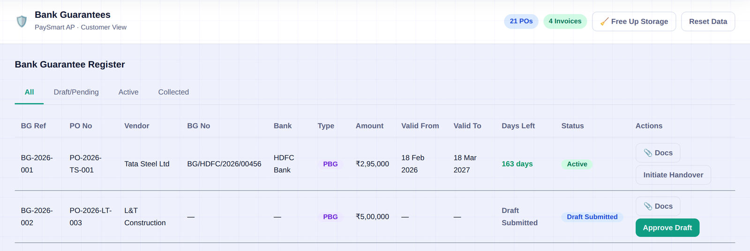
Task: Select the All tab
Action: coord(29,92)
